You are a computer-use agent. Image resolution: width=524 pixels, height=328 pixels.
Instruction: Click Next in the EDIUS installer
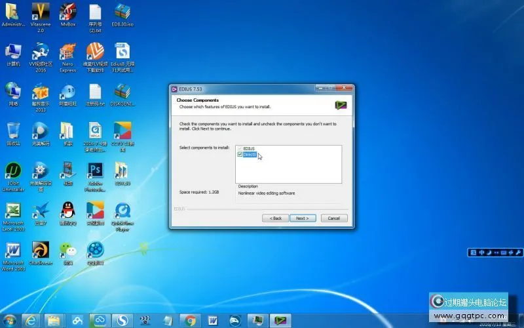pos(302,218)
